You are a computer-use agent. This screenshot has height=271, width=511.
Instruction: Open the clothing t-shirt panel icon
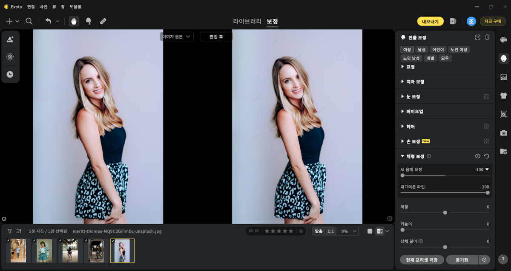pyautogui.click(x=504, y=96)
